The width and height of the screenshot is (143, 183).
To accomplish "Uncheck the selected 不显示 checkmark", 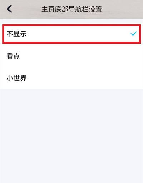I will pos(134,34).
